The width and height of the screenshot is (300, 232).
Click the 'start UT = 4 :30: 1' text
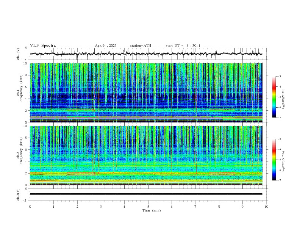click(x=183, y=45)
